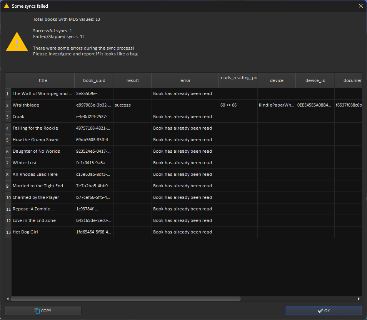Click uuid cell e997905e-3b32-...
This screenshot has height=320, width=367.
click(x=94, y=105)
